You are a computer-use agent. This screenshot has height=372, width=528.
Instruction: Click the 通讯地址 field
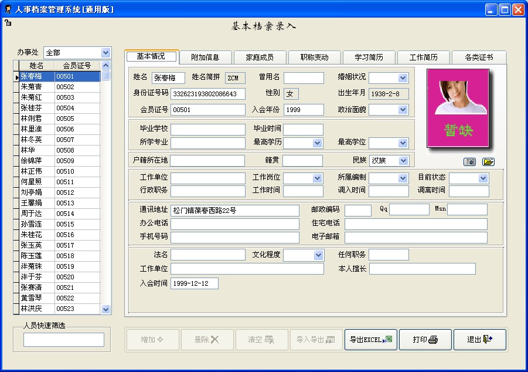pyautogui.click(x=234, y=210)
